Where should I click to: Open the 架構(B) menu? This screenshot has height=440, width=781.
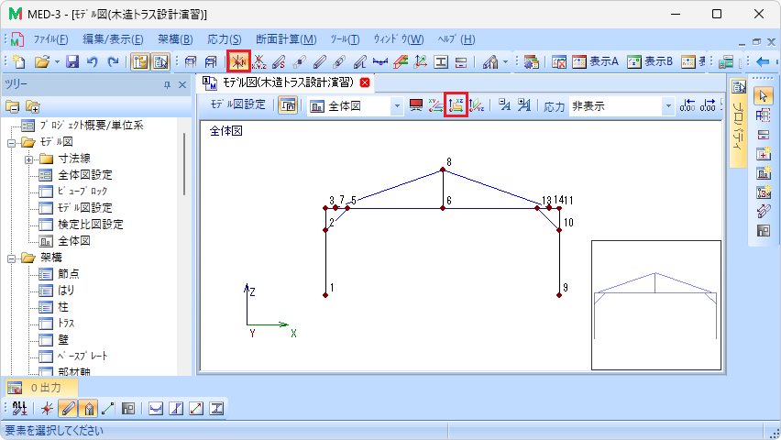coord(174,39)
